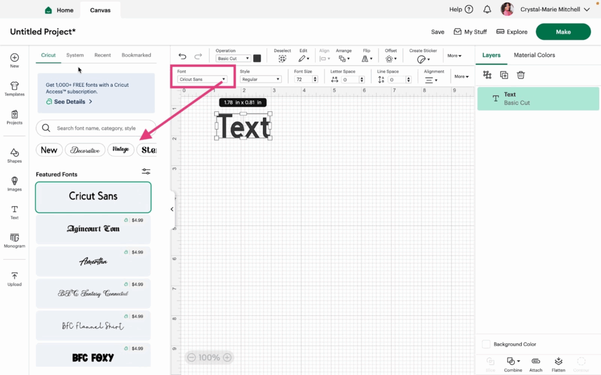Adjust the Line Space stepper arrows

[408, 79]
